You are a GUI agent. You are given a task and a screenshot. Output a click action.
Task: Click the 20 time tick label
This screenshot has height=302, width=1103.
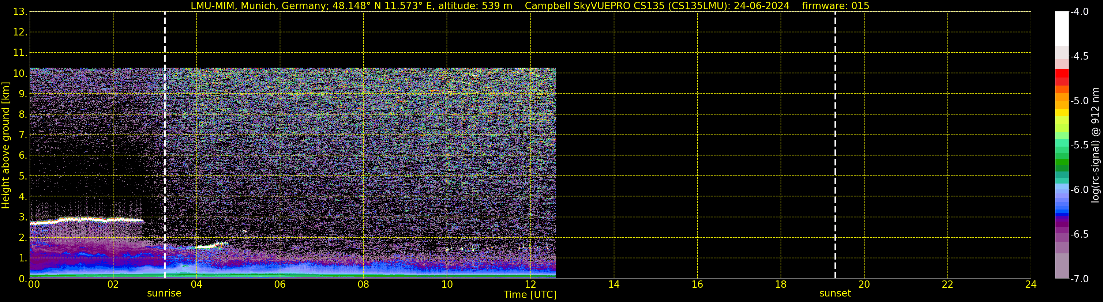click(x=864, y=284)
